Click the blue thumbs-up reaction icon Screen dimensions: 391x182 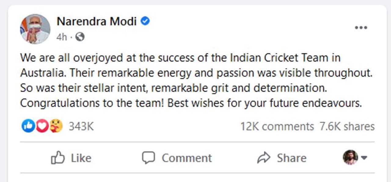tap(28, 126)
